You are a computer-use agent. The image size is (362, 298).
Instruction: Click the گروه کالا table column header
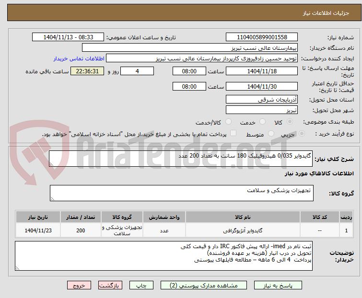point(122,217)
